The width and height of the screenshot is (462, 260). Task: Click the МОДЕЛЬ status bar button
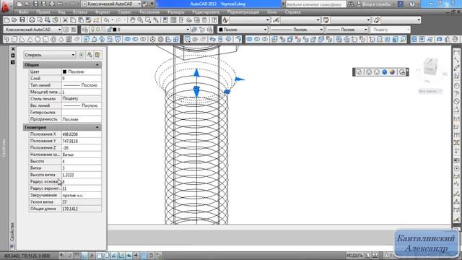[x=354, y=255]
